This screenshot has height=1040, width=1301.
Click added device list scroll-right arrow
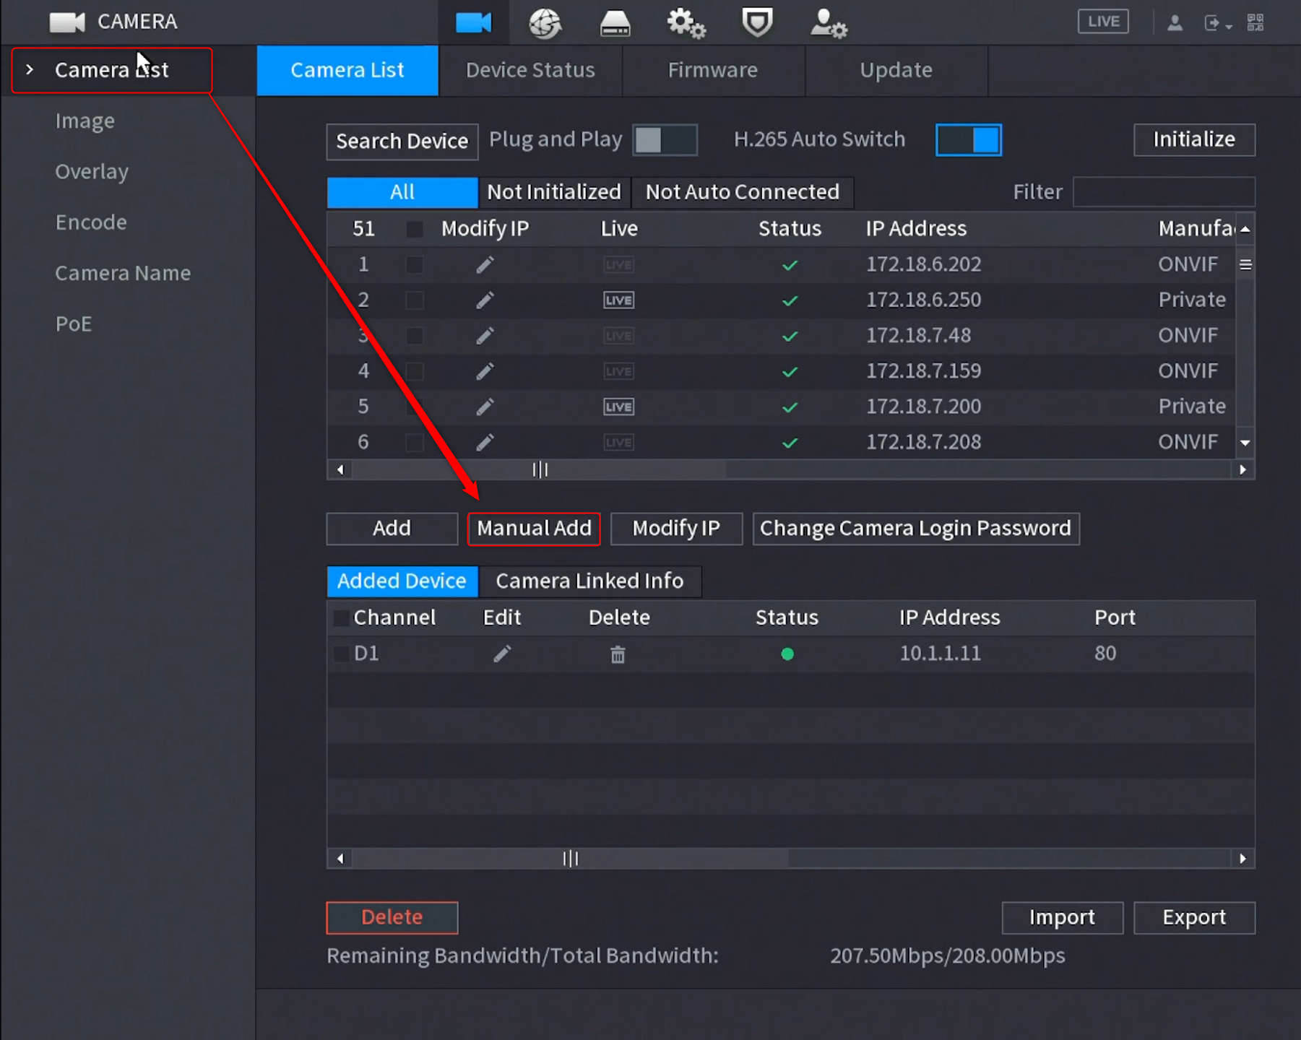[x=1242, y=859]
